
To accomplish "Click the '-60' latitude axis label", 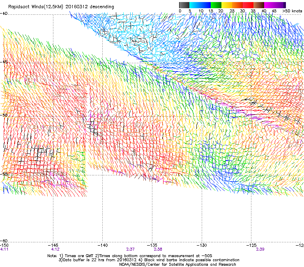I will pyautogui.click(x=4, y=241).
